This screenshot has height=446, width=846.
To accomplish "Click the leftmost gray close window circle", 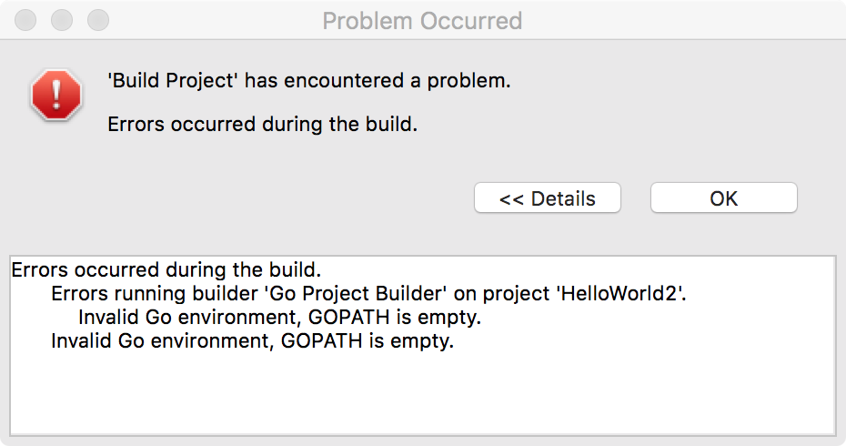I will 25,21.
